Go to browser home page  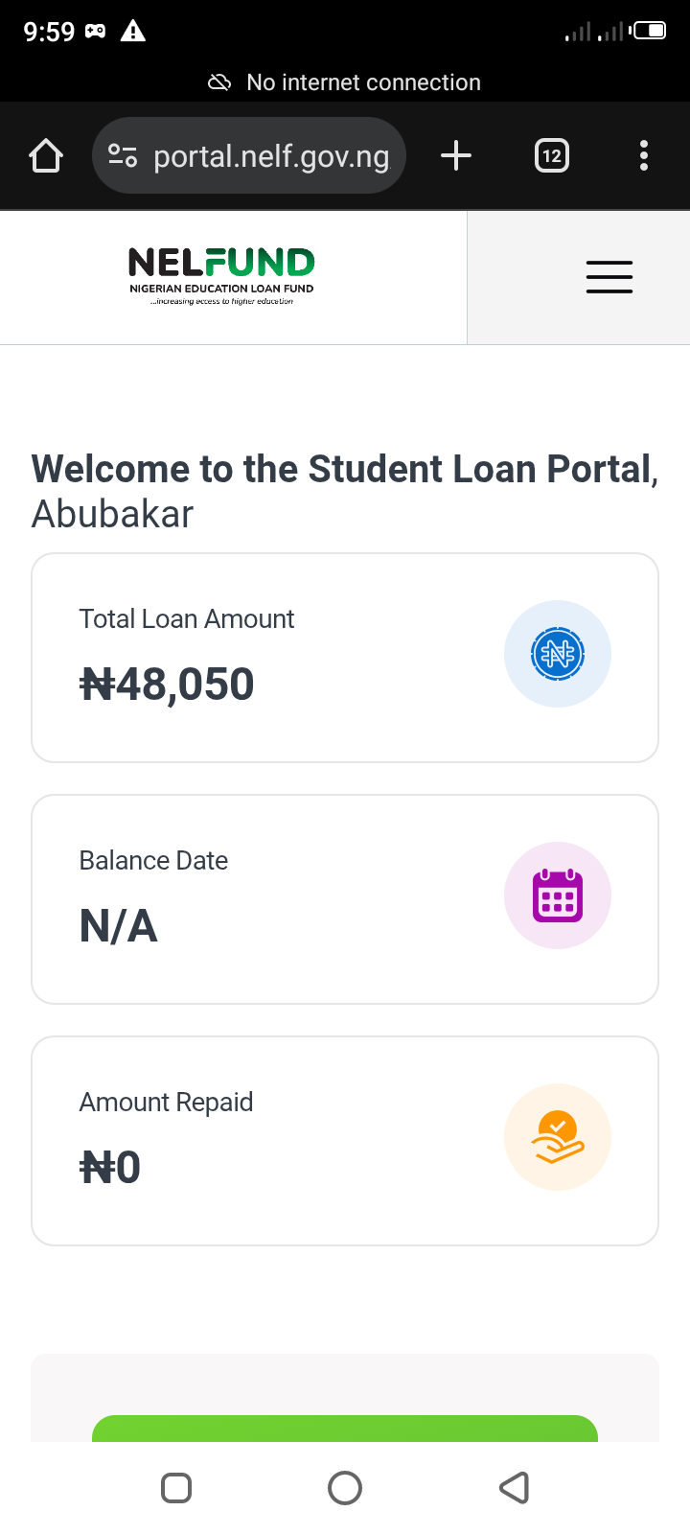[46, 155]
